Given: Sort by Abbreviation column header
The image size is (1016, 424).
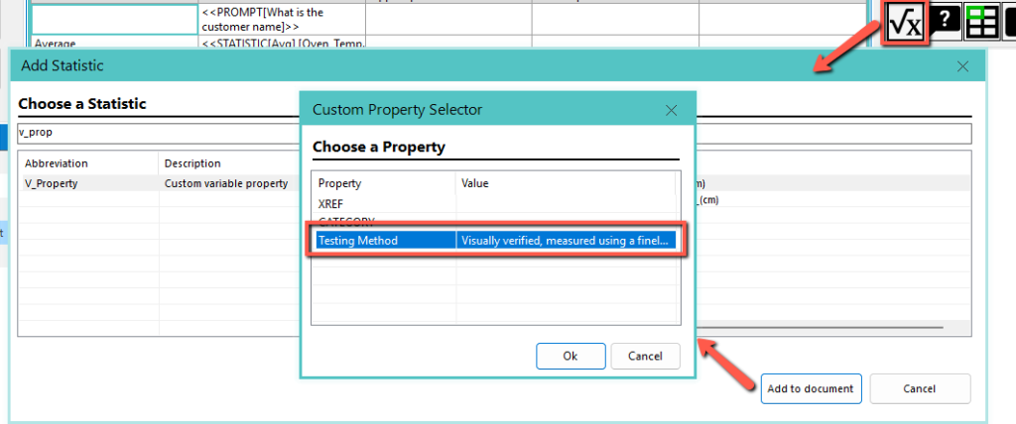Looking at the screenshot, I should (87, 163).
